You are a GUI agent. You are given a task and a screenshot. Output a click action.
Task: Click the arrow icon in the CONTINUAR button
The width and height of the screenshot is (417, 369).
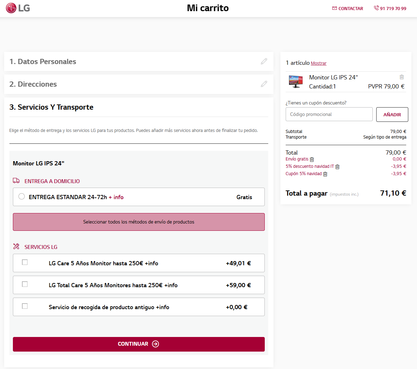point(155,344)
